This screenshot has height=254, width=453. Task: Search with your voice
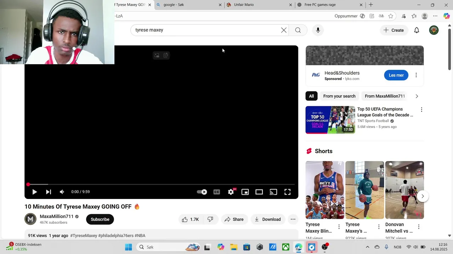318,30
